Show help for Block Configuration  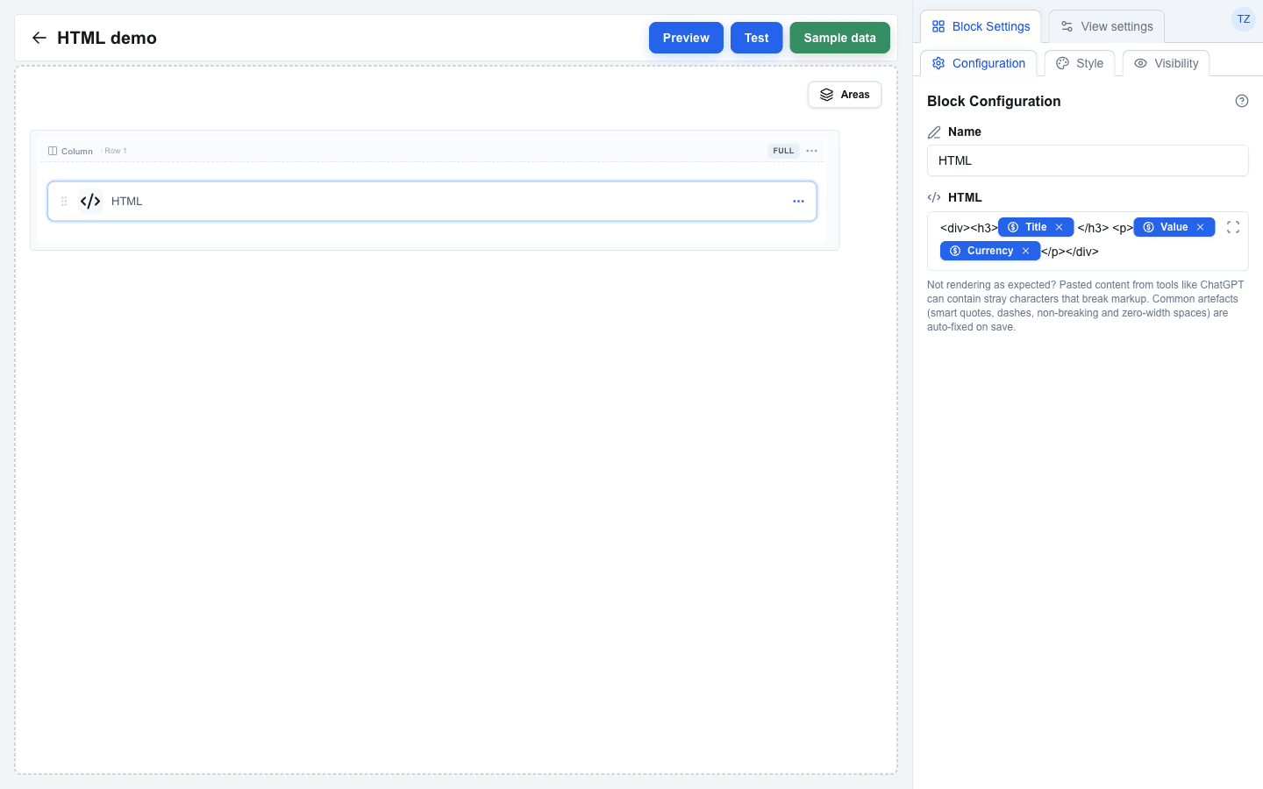pos(1242,101)
